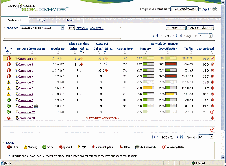The width and height of the screenshot is (226, 166).
Task: Open the help question mark icon
Action: pyautogui.click(x=215, y=9)
